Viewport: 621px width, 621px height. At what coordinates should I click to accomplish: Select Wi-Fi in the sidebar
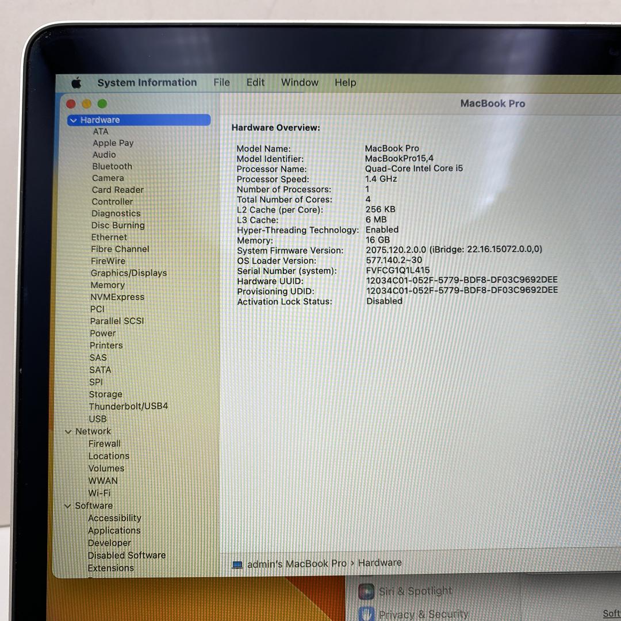pos(99,493)
